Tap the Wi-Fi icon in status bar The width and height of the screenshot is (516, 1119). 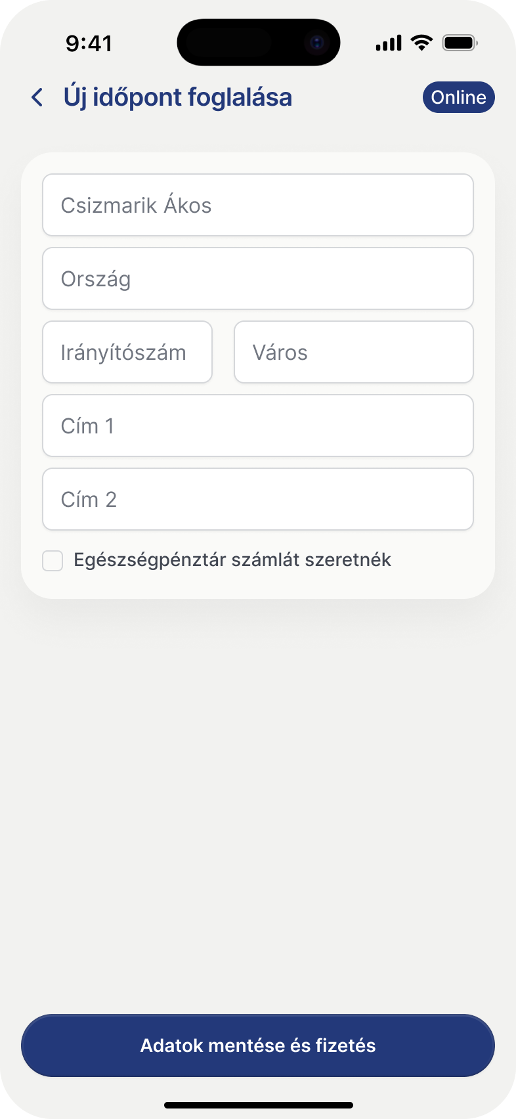pos(421,43)
